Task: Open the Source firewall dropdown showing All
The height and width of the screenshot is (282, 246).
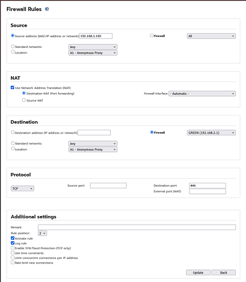Action: [212, 36]
